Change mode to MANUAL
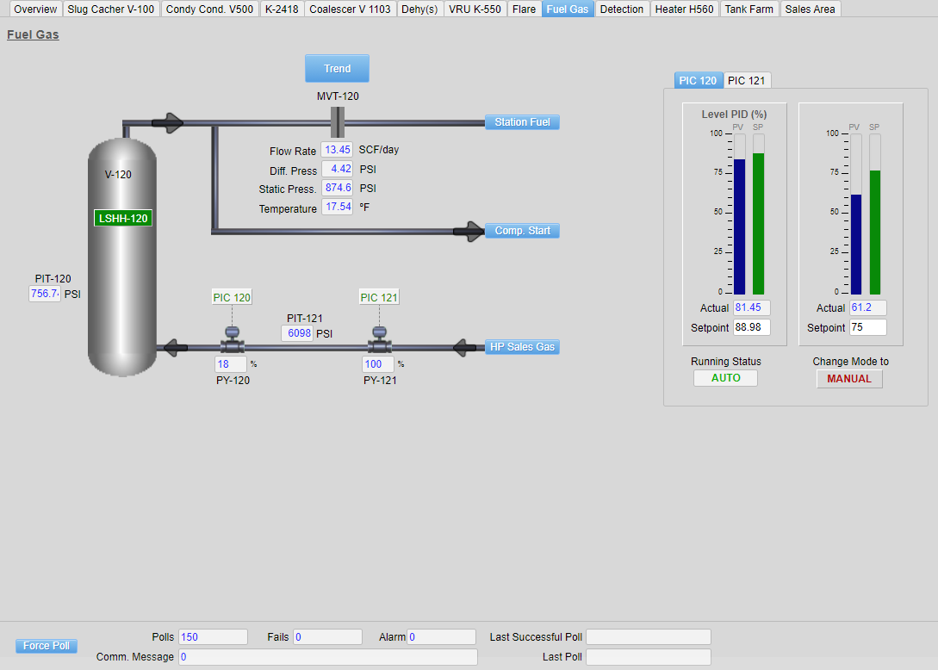The image size is (938, 670). coord(849,379)
